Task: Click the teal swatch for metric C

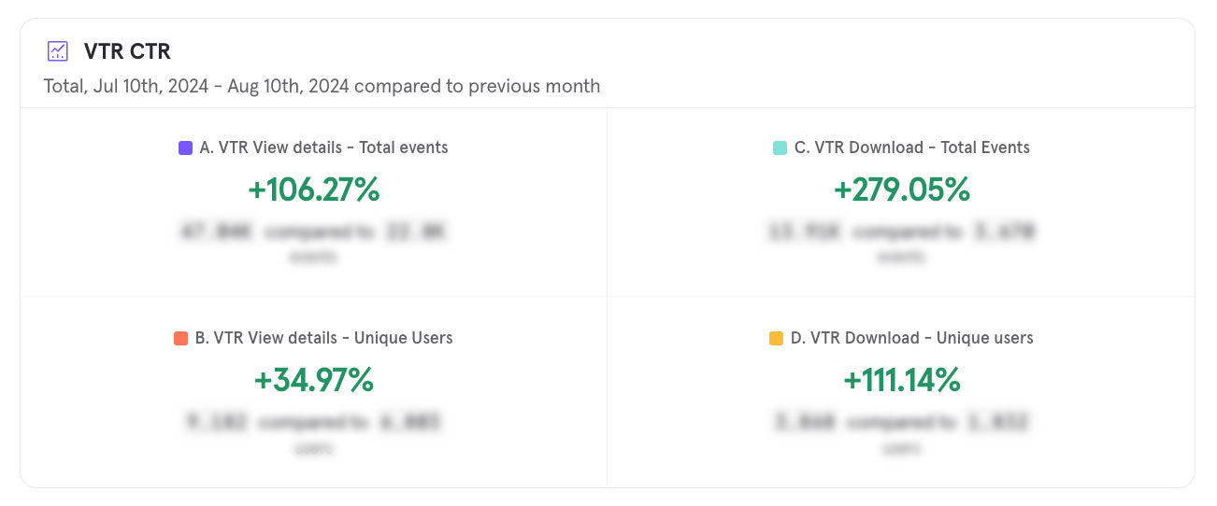Action: coord(780,148)
